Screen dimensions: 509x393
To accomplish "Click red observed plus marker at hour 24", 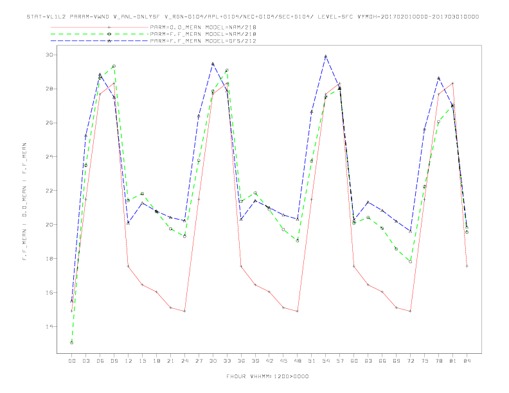I will pyautogui.click(x=184, y=311).
